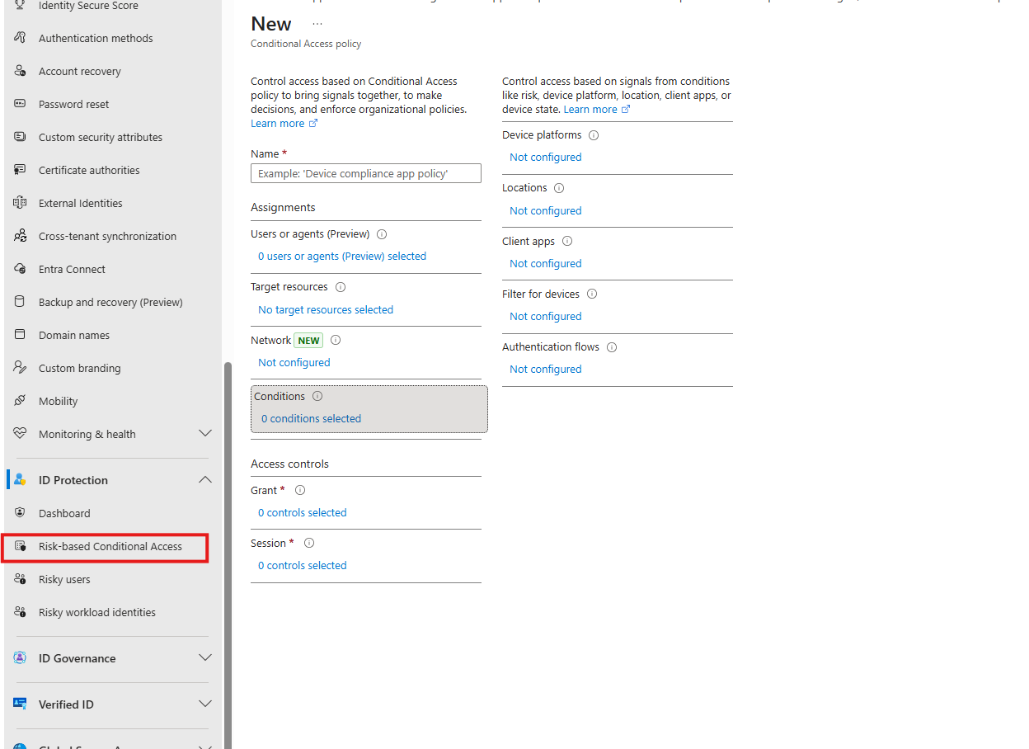Click the Password reset sidebar icon

pos(21,104)
